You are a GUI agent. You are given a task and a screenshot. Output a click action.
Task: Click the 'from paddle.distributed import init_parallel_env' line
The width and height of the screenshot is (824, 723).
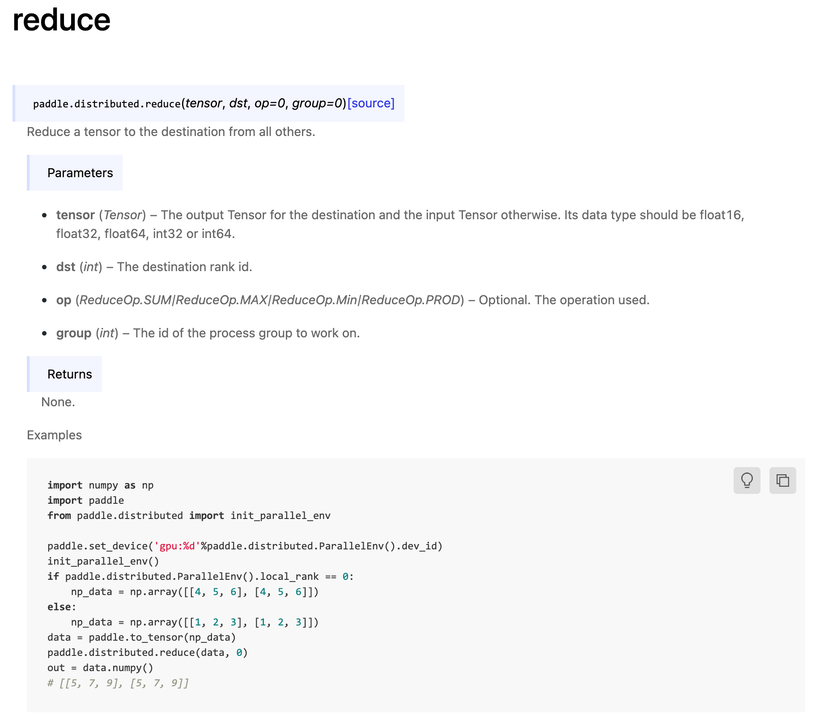coord(189,516)
